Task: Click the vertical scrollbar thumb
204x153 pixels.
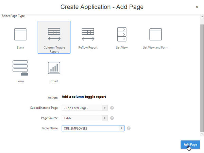Action: 202,78
